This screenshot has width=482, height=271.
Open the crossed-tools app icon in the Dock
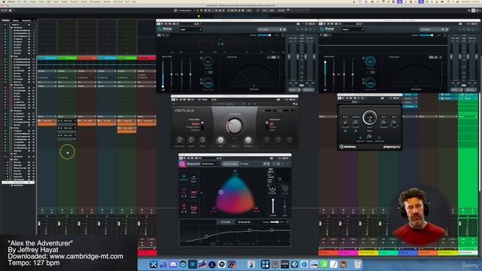[x=154, y=264]
